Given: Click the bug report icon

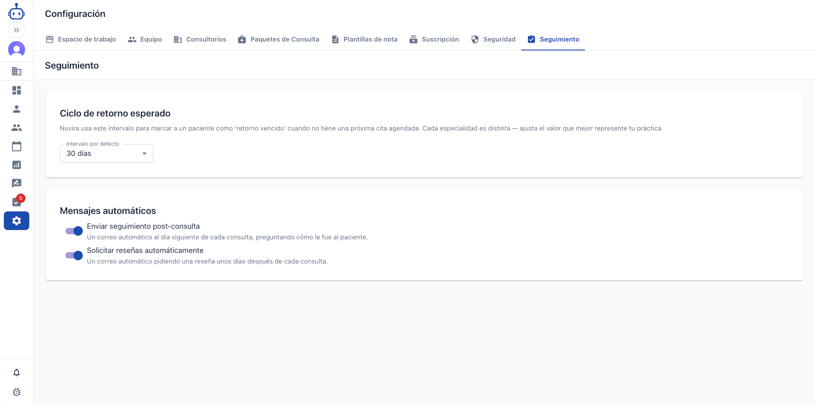Looking at the screenshot, I should [17, 392].
